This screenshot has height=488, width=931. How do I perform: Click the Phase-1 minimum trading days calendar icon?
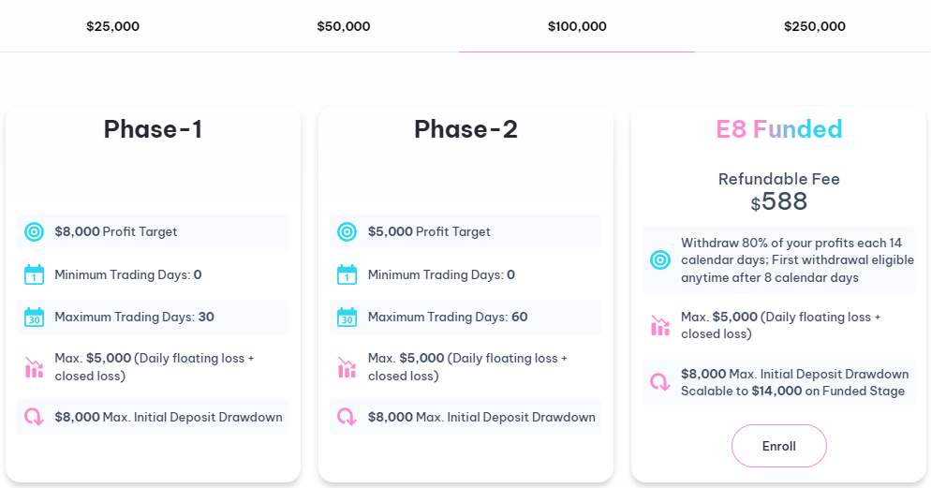point(34,274)
